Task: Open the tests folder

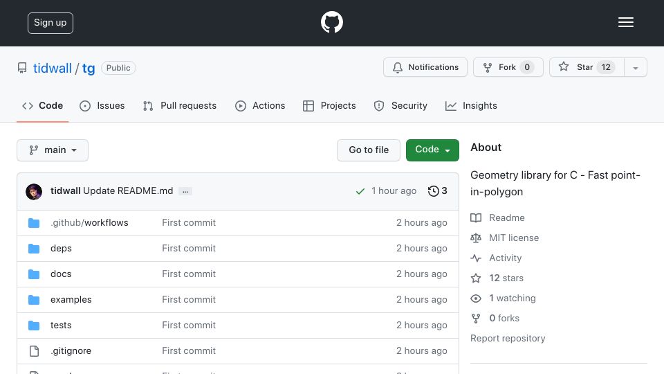Action: click(61, 326)
